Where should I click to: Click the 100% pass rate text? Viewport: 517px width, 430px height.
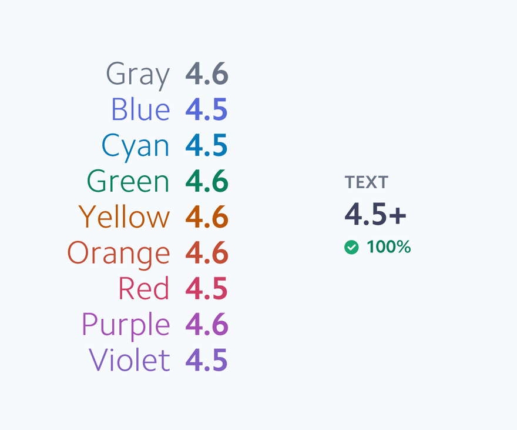tap(389, 247)
